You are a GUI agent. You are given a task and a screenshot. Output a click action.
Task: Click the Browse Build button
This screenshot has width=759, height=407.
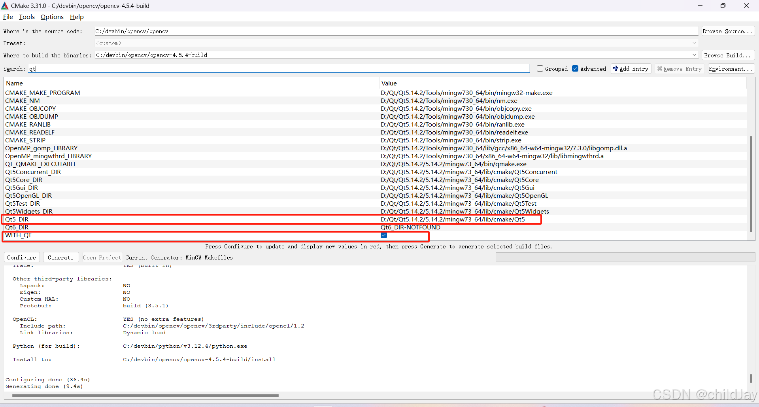[x=728, y=55]
